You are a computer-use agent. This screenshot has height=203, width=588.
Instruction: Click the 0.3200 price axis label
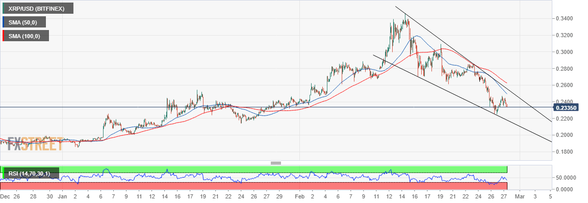pyautogui.click(x=564, y=35)
